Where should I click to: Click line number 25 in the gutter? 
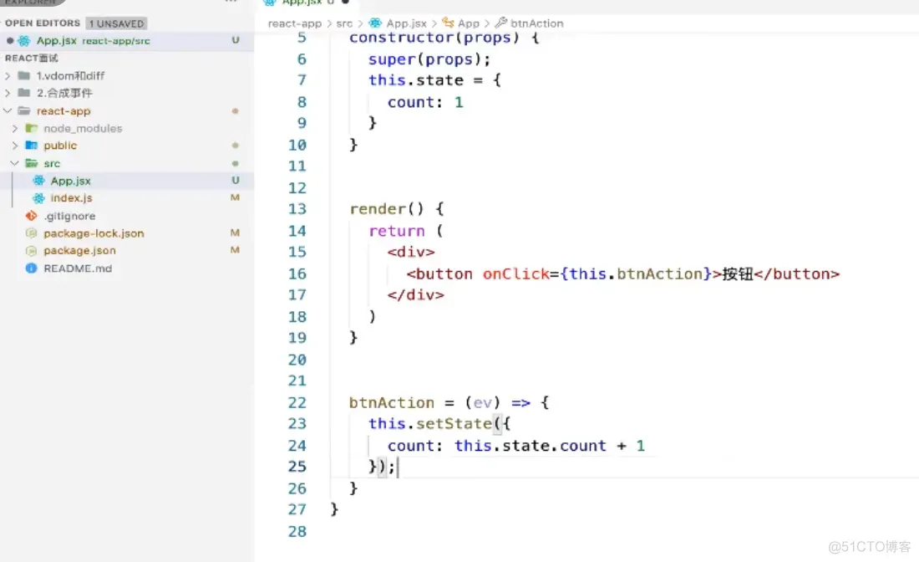pos(297,467)
